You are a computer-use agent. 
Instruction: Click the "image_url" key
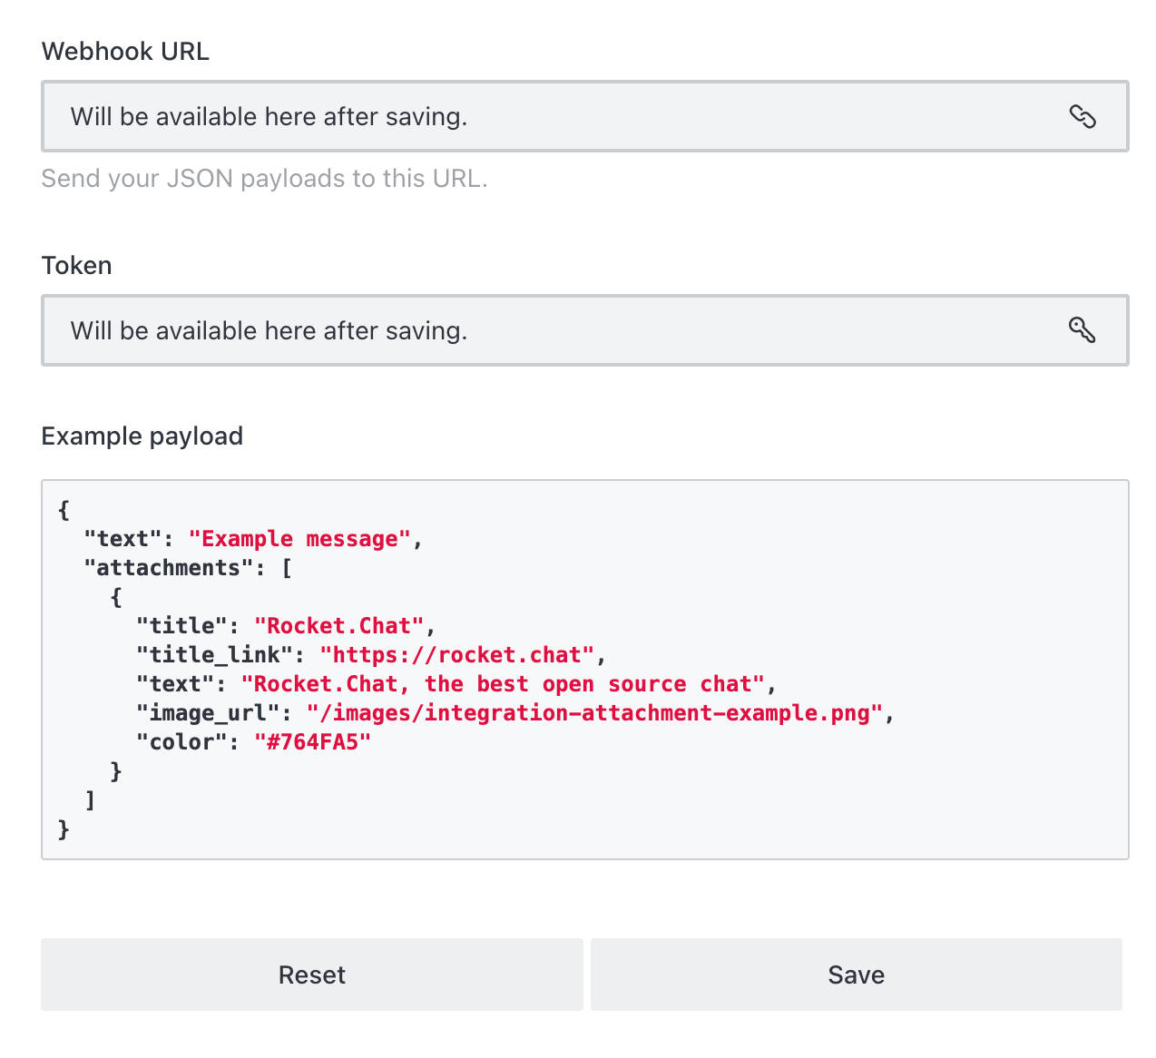[x=208, y=713]
